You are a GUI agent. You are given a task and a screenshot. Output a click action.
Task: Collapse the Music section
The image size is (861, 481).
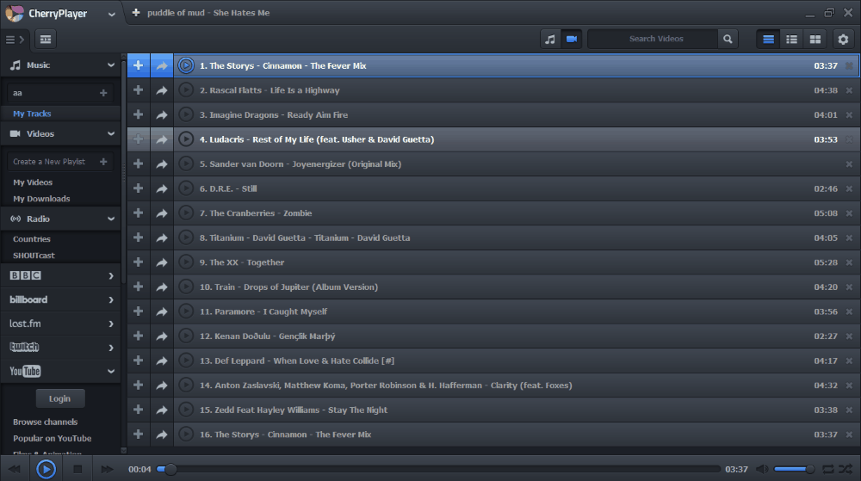click(111, 65)
